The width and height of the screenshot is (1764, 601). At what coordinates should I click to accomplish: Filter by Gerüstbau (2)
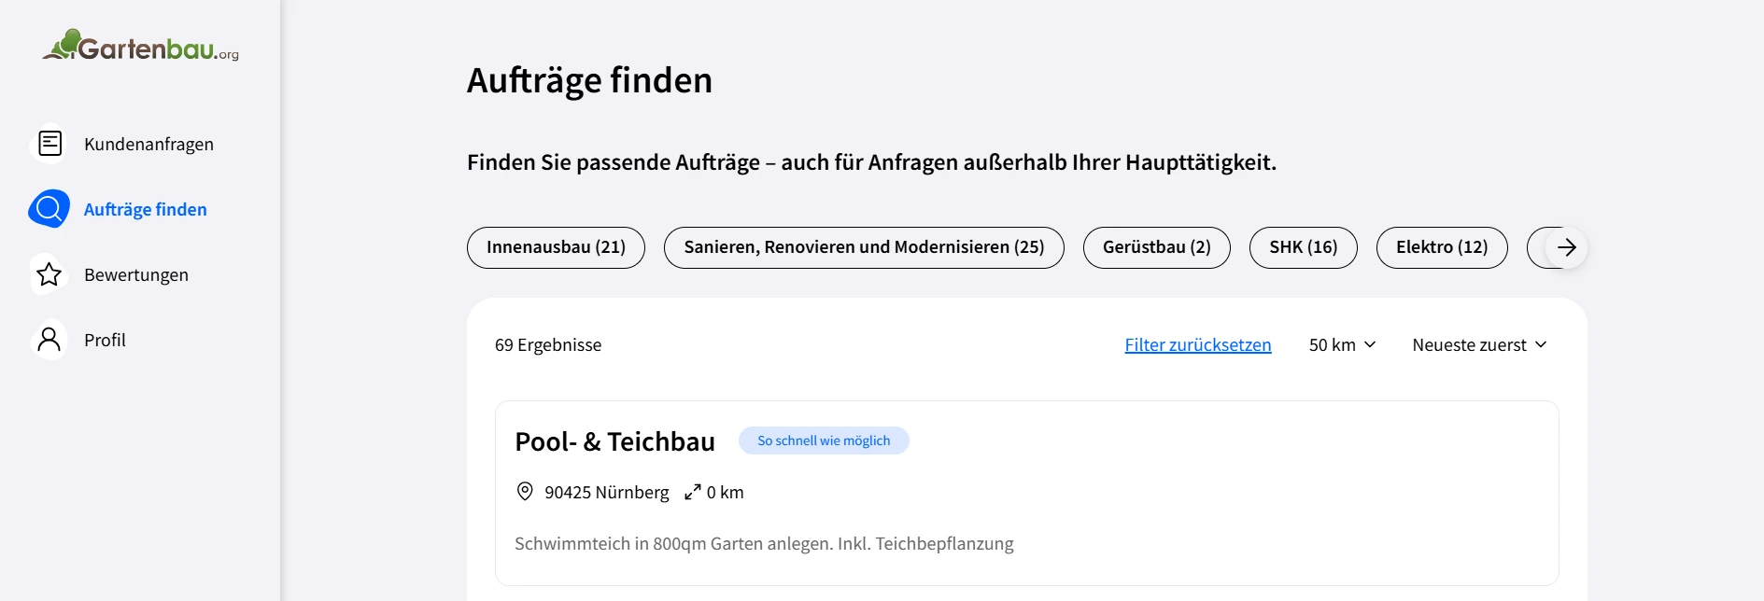click(1157, 247)
